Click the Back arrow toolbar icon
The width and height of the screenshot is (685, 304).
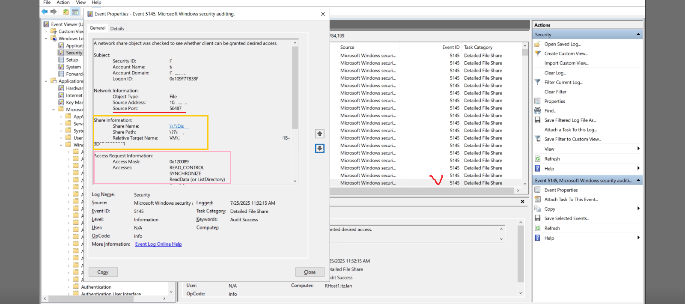tap(45, 12)
